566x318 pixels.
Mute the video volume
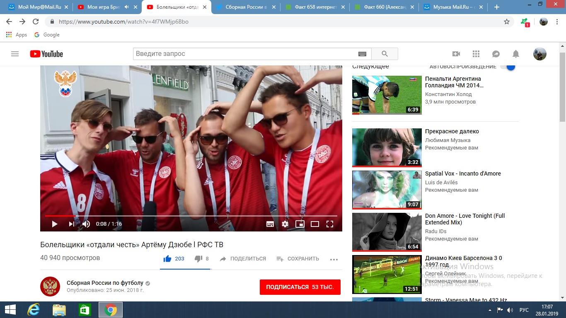(x=86, y=224)
